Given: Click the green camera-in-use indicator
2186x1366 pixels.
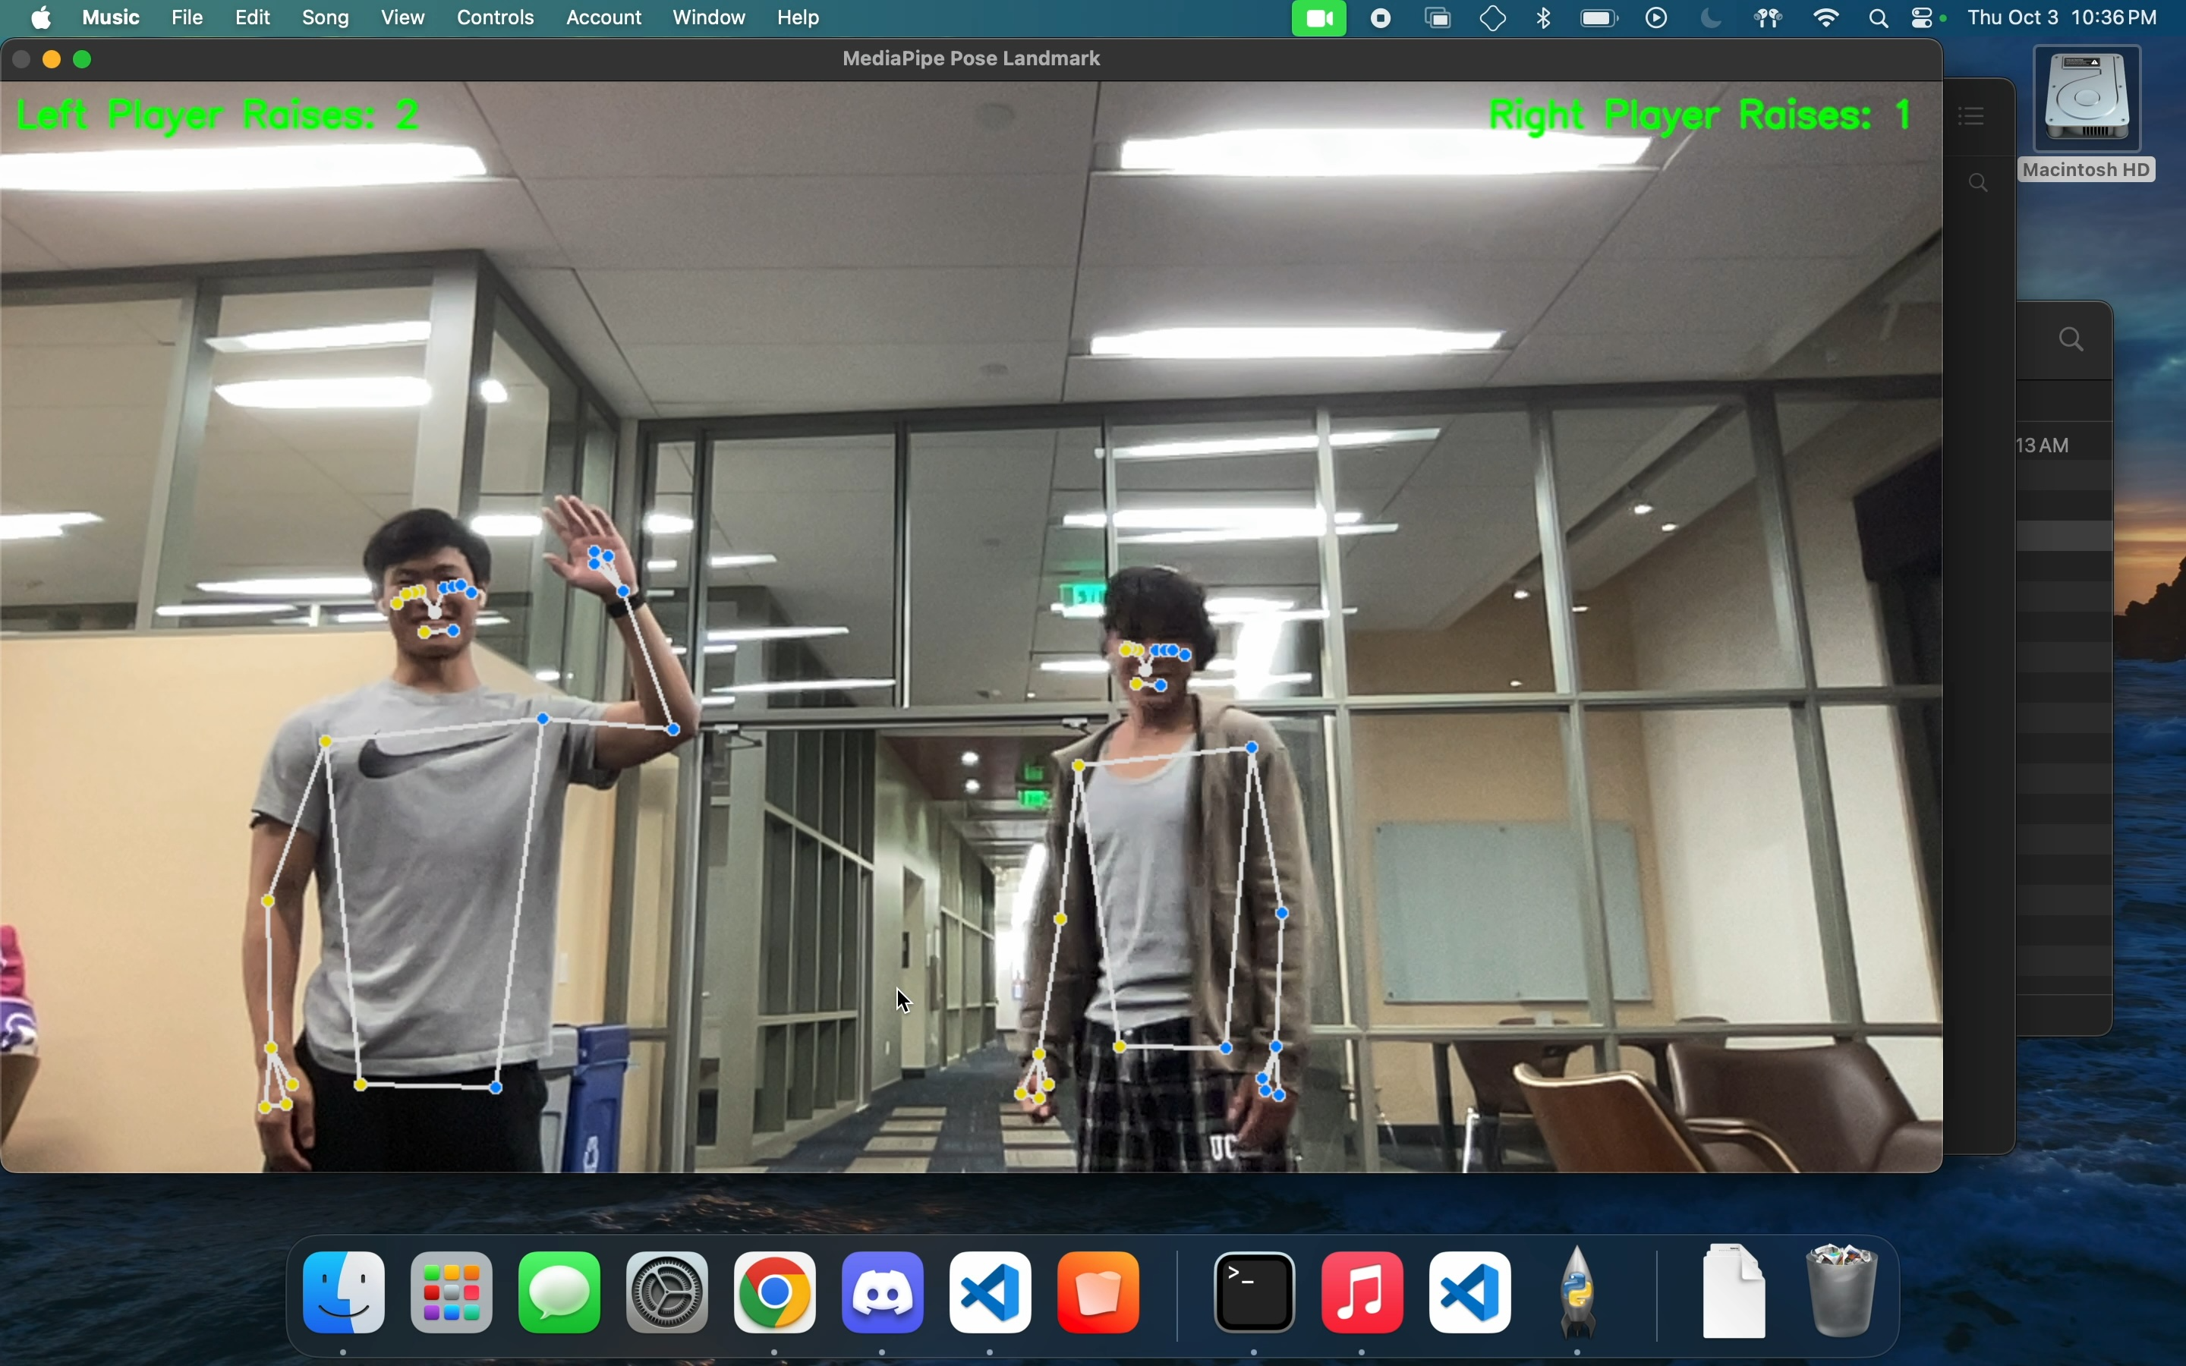Looking at the screenshot, I should [x=1321, y=19].
